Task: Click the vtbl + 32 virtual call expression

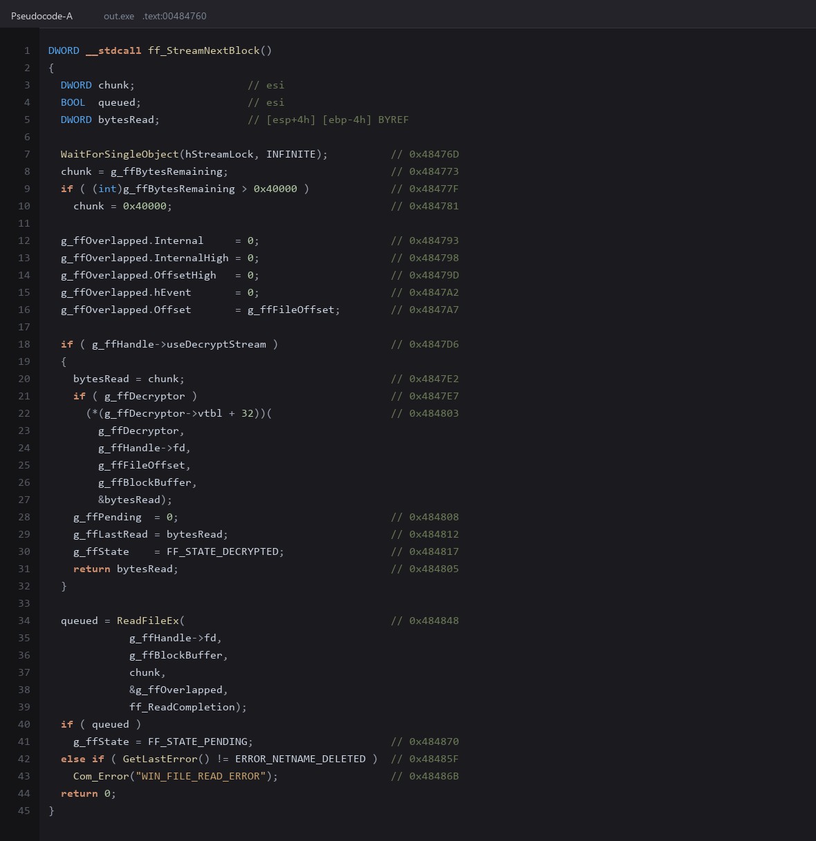Action: 178,413
